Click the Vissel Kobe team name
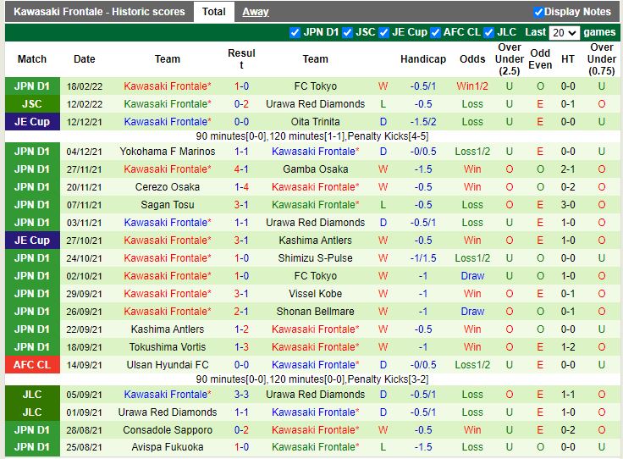Screen dimensions: 623x459 point(315,294)
